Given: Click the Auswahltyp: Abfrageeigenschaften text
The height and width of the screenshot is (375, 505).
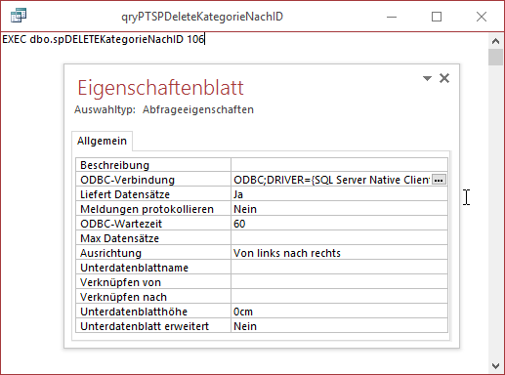Looking at the screenshot, I should coord(164,109).
